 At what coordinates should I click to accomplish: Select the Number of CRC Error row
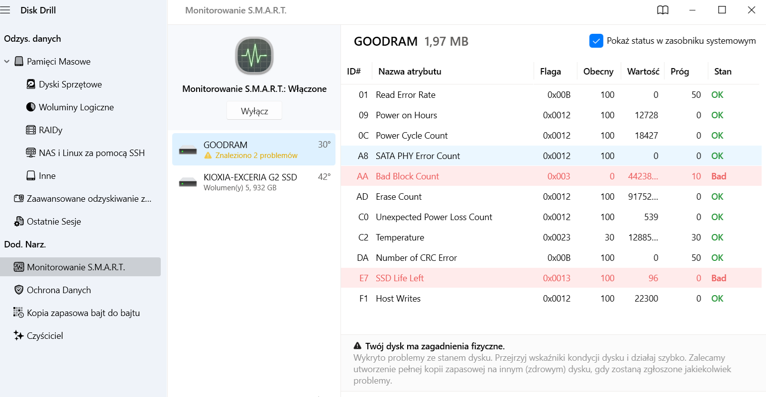pos(551,258)
